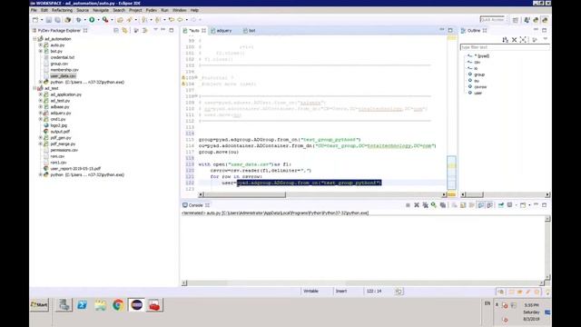Expand the ad_application.py tree node
Viewport: 581px width, 327px height.
(x=41, y=94)
